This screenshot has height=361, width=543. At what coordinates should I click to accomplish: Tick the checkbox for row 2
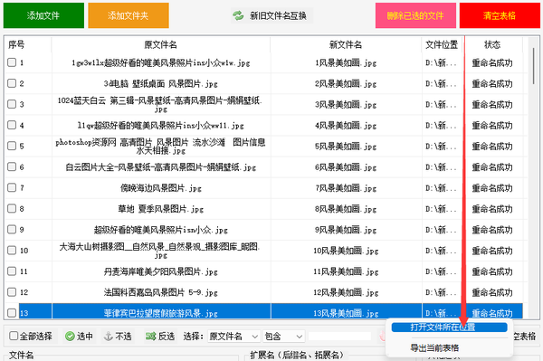[12, 83]
